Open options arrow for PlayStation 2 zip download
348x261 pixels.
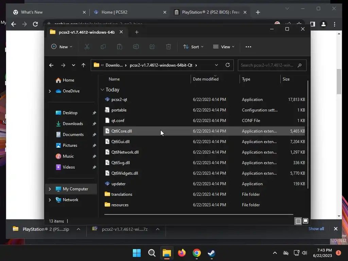coord(79,229)
